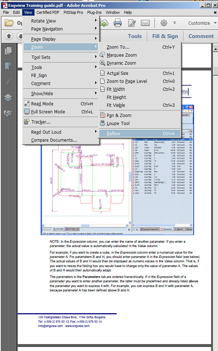This screenshot has width=218, height=351.
Task: Open Tracker from View menu
Action: [x=60, y=122]
